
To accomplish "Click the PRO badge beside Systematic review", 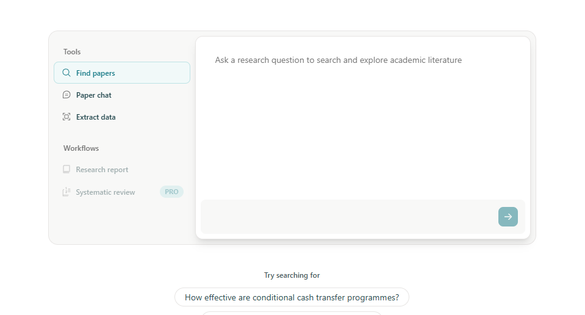I will click(171, 192).
